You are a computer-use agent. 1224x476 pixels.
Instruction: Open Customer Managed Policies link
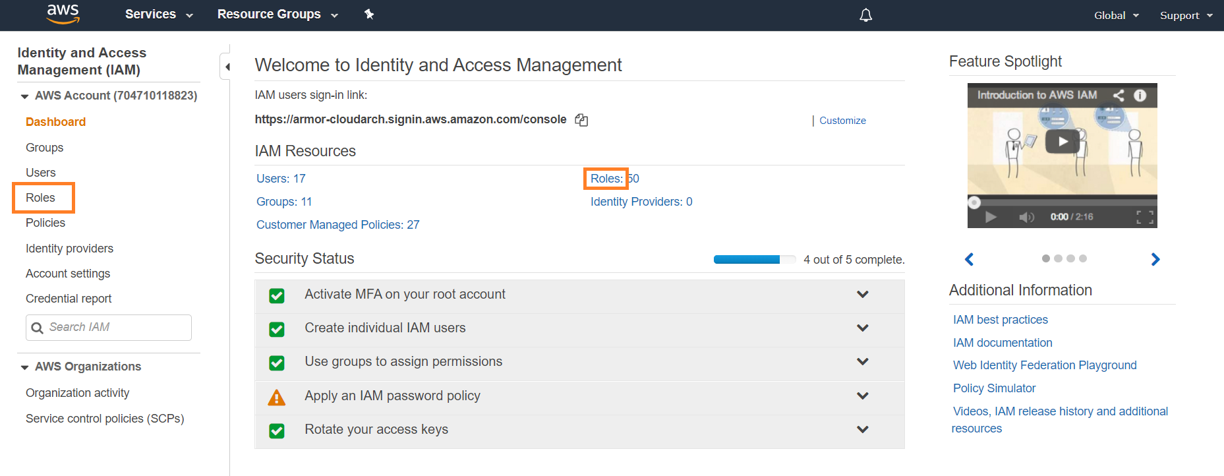[x=337, y=225]
